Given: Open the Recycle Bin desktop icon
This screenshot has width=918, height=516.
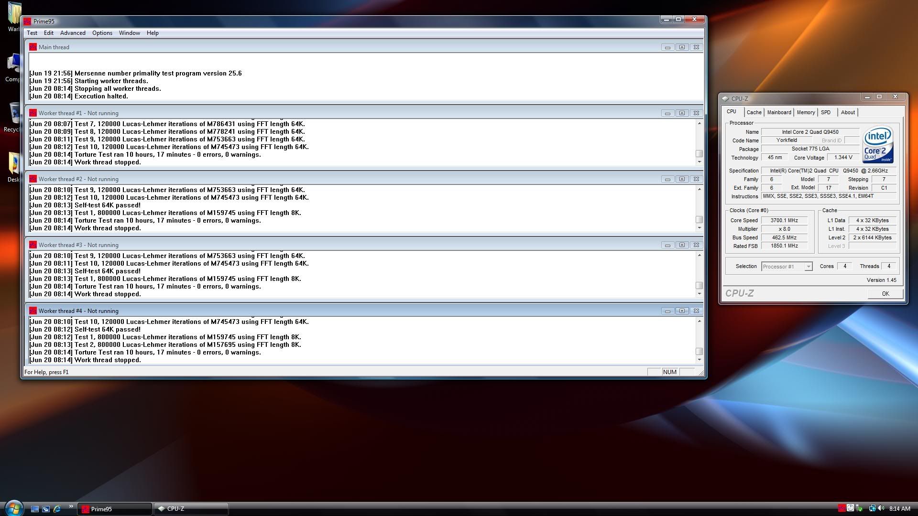Looking at the screenshot, I should (x=12, y=118).
